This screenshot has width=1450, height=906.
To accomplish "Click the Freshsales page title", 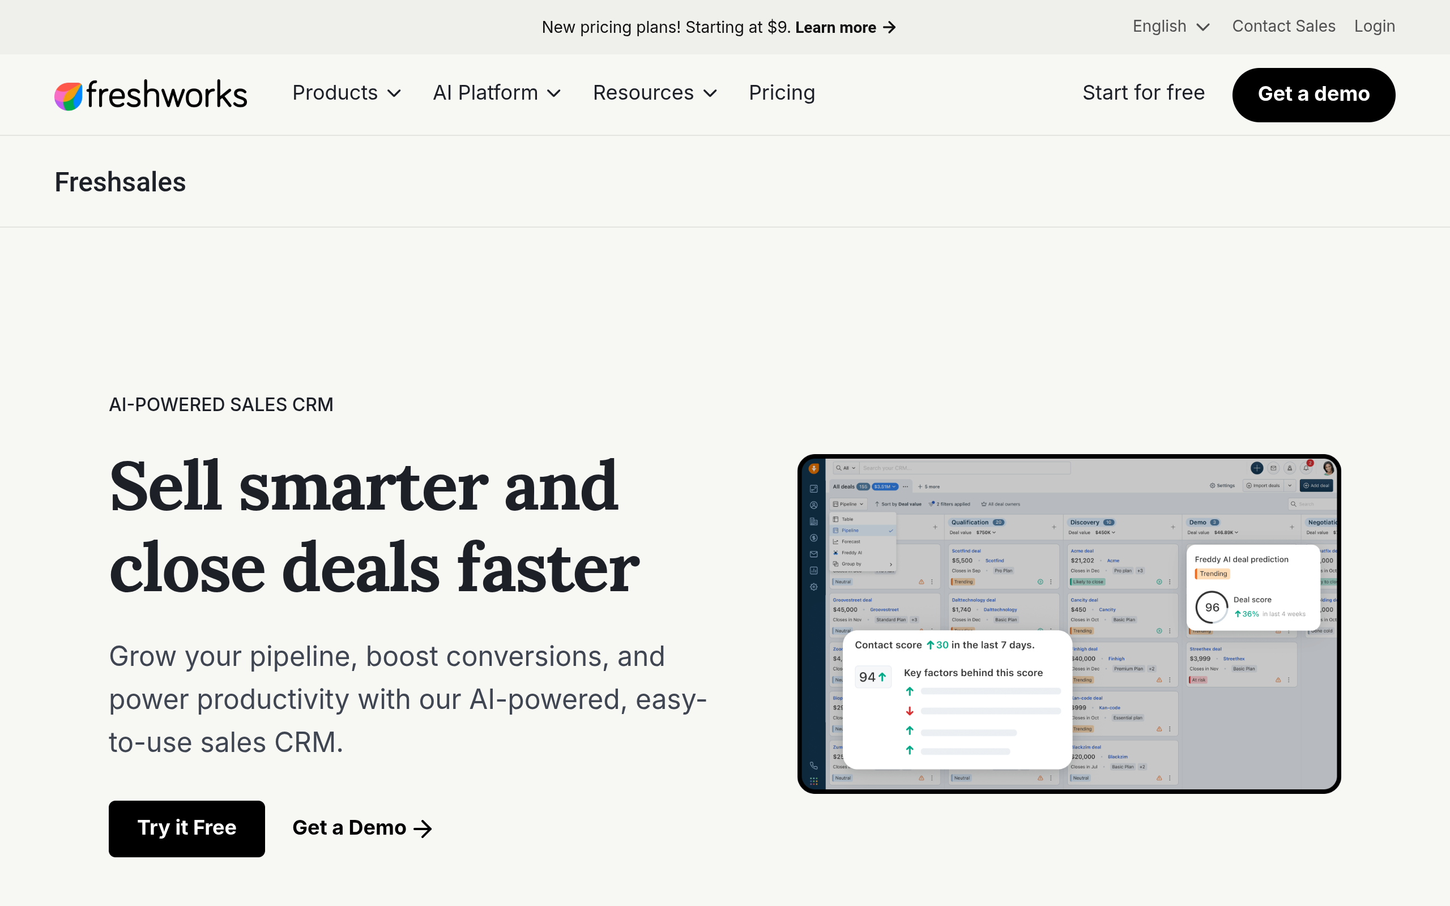I will pos(121,182).
